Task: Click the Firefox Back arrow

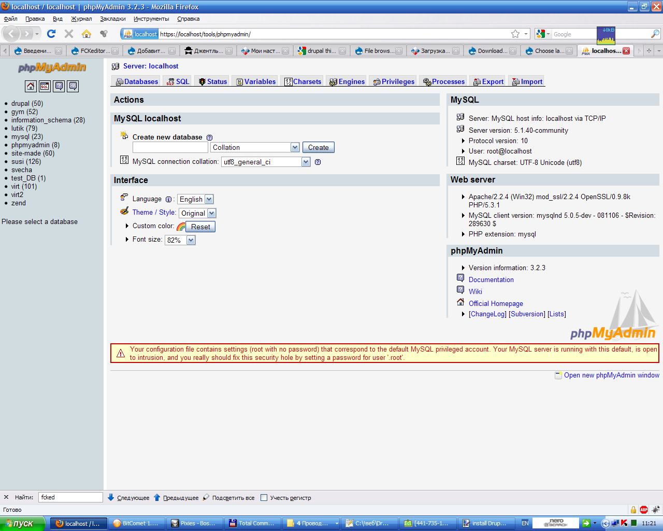Action: [12, 34]
